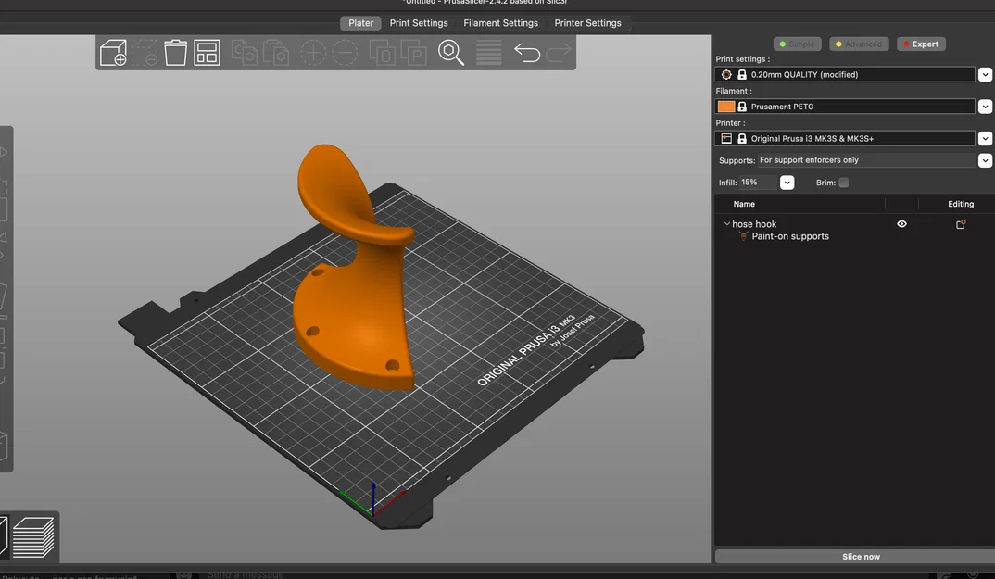Open Print settings preset dropdown arrow
The width and height of the screenshot is (995, 579).
point(985,74)
